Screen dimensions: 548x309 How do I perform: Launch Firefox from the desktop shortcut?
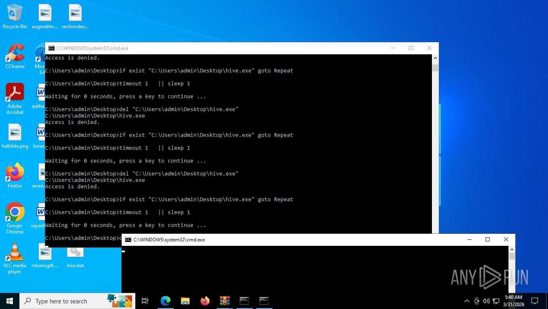(15, 176)
